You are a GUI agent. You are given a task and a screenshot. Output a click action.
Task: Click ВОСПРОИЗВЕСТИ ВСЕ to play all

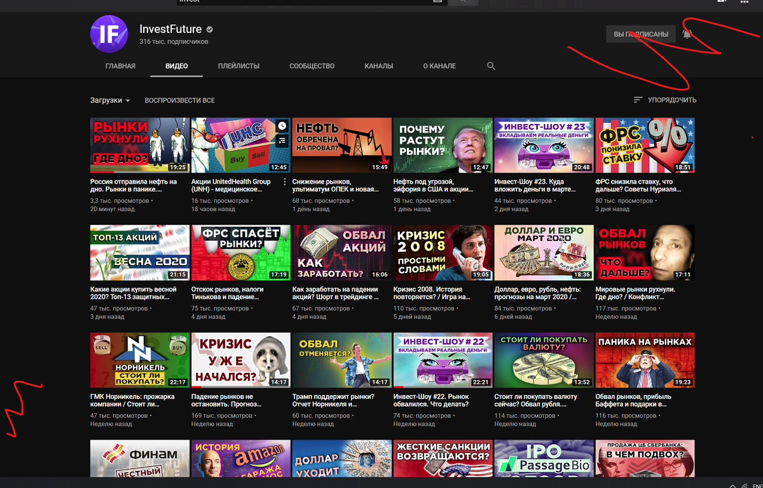(179, 100)
